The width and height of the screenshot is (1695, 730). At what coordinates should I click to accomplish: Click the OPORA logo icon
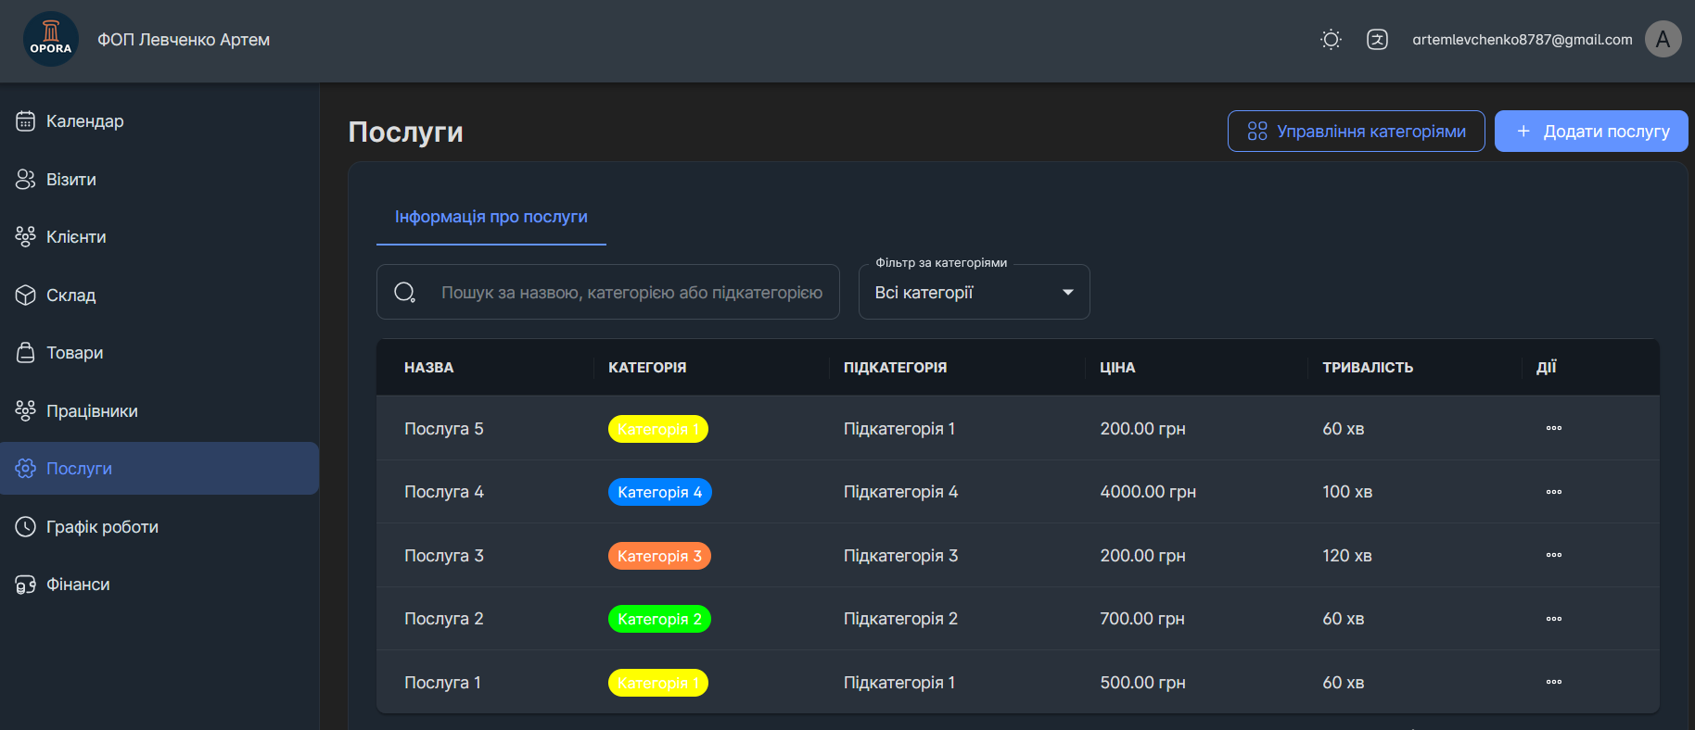click(51, 39)
